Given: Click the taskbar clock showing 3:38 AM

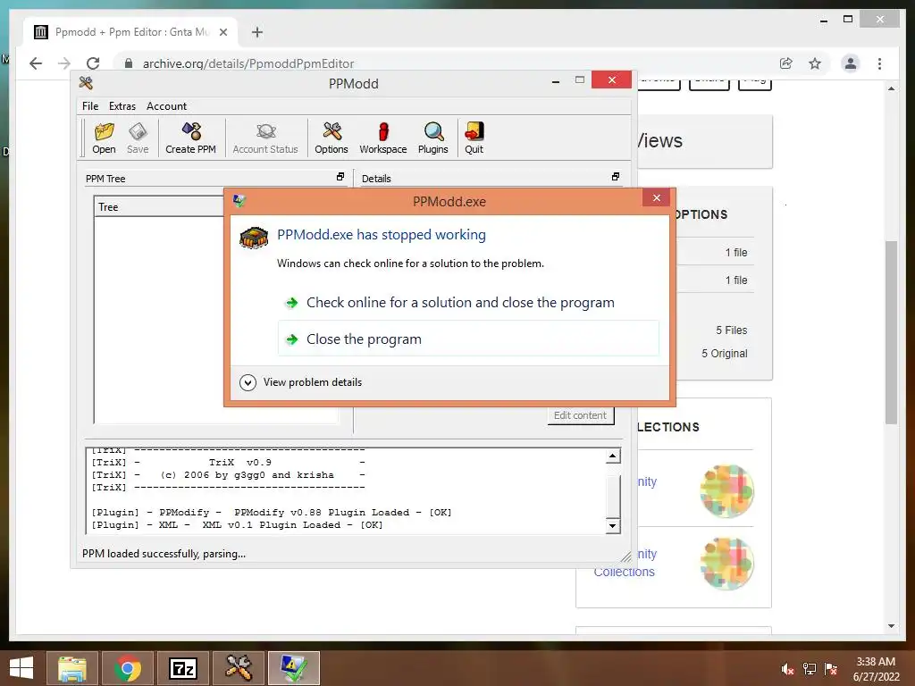Looking at the screenshot, I should pyautogui.click(x=876, y=662).
